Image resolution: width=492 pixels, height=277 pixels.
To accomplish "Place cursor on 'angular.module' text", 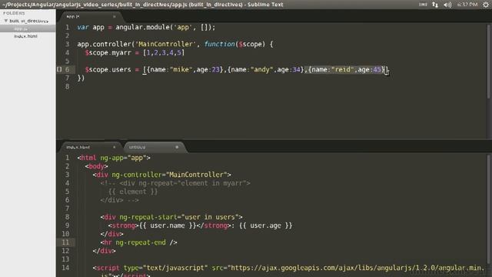I will [142, 28].
